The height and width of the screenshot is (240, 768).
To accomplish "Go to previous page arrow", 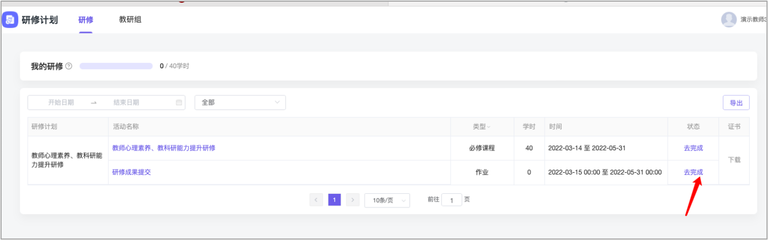I will 316,200.
